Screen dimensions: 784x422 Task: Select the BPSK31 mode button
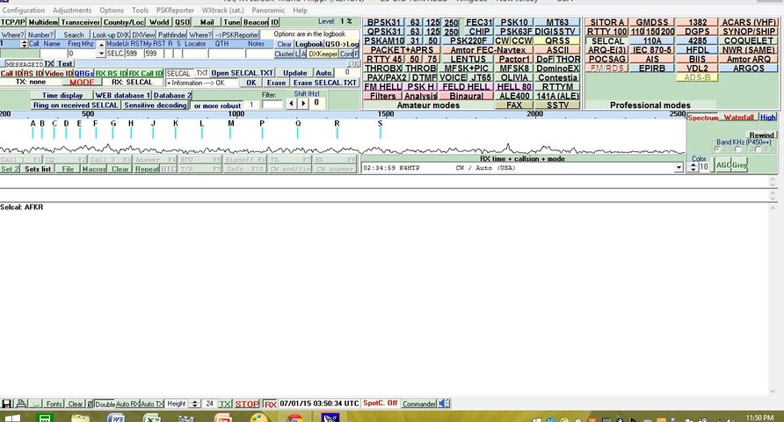pyautogui.click(x=383, y=22)
